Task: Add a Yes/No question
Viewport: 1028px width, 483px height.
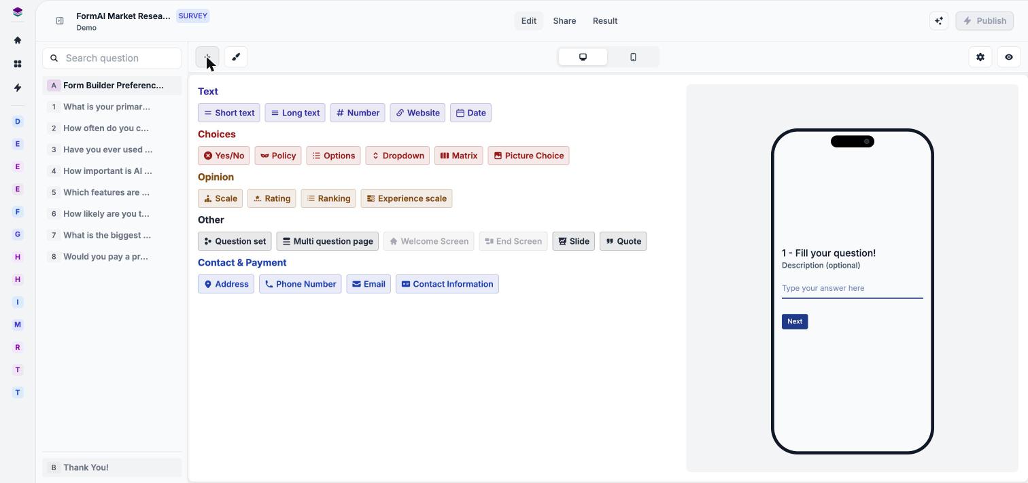Action: pos(224,156)
